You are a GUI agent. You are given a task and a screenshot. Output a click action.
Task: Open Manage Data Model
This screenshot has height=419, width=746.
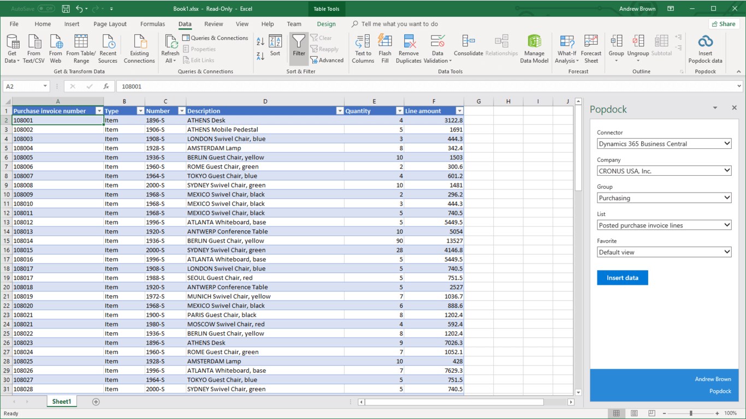click(534, 49)
